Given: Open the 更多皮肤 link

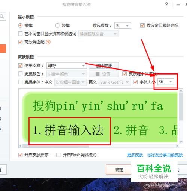Looking at the screenshot, I should pos(135,155).
